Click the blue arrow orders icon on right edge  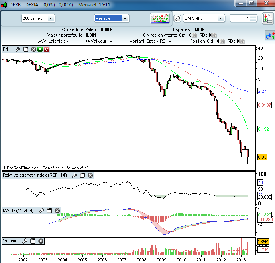click(270, 35)
